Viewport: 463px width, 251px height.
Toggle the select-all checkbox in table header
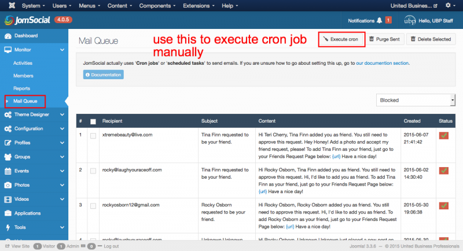[x=93, y=121]
